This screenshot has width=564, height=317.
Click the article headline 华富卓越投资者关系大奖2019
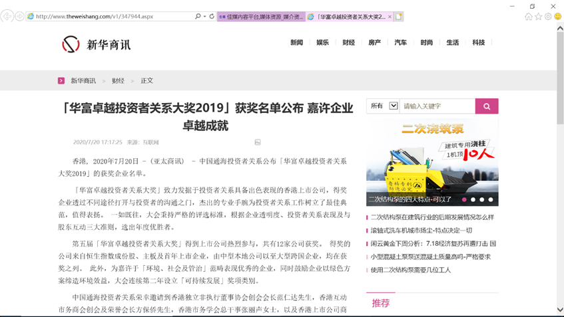(207, 117)
